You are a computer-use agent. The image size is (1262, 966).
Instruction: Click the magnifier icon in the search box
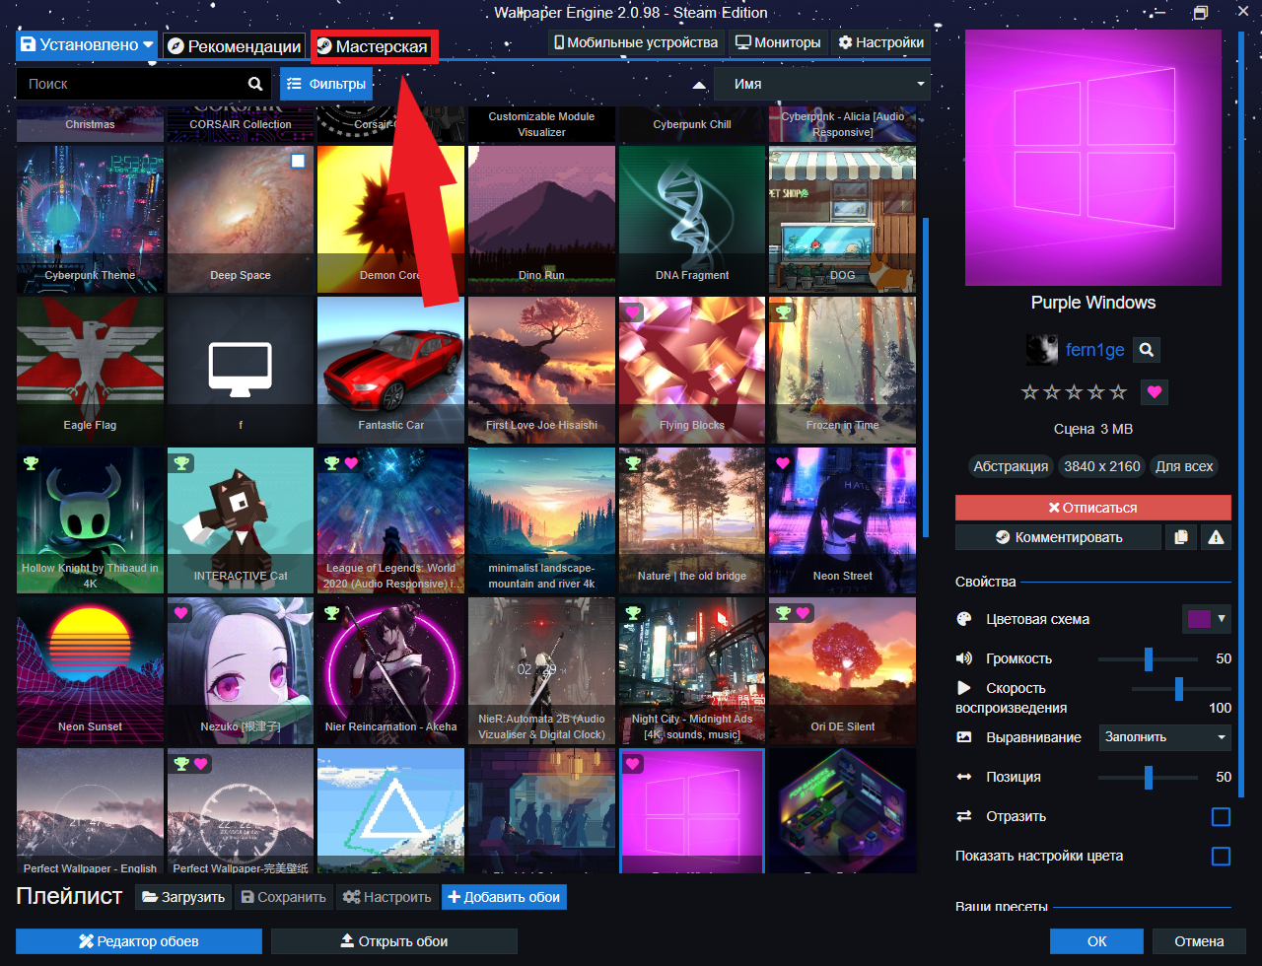point(255,84)
